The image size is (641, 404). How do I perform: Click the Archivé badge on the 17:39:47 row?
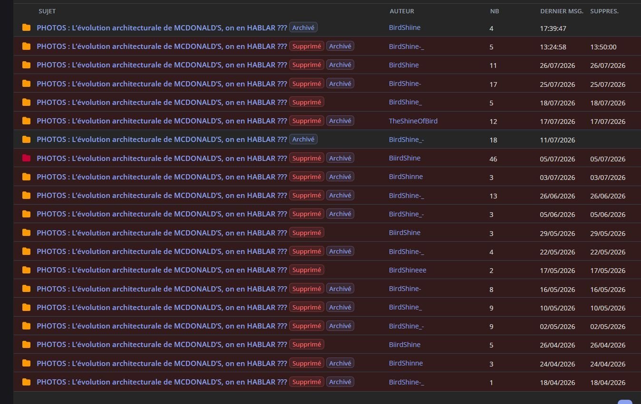coord(303,28)
